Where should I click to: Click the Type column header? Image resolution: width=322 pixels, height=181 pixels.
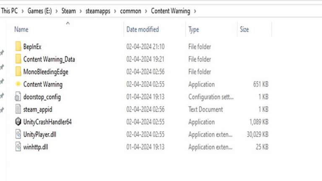click(x=194, y=29)
